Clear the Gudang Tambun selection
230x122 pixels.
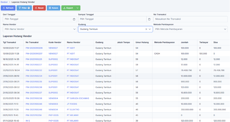[146, 29]
